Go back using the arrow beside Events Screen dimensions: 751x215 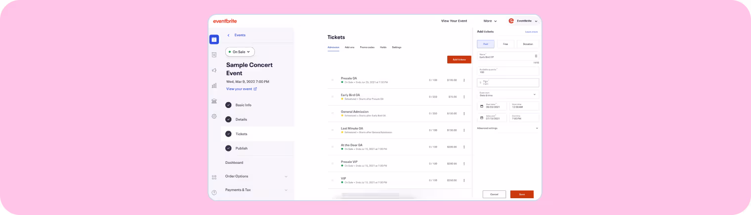pos(228,35)
